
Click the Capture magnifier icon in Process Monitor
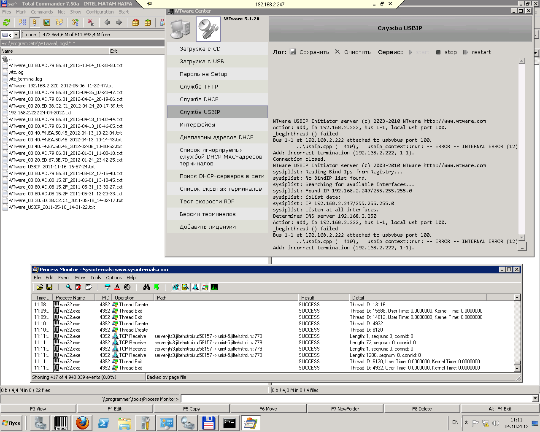tap(68, 287)
